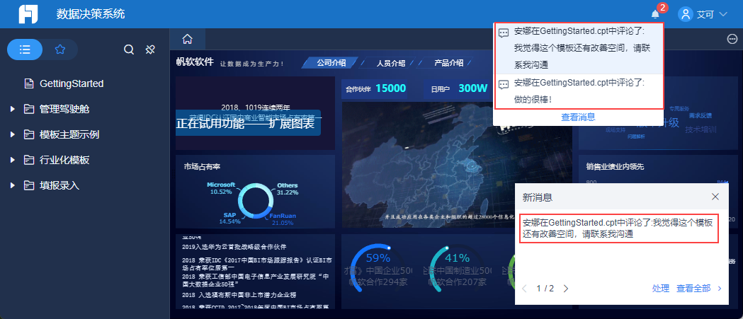Click the 2019入选华为云首批战略级合作伙伴 news item
The width and height of the screenshot is (743, 319).
click(234, 247)
